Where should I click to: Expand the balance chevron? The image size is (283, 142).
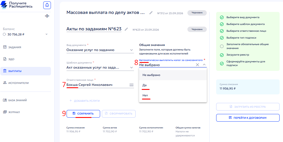[x=46, y=34]
